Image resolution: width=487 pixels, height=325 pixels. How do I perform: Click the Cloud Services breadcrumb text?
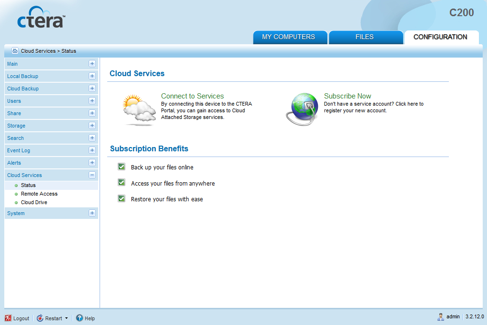(x=38, y=51)
